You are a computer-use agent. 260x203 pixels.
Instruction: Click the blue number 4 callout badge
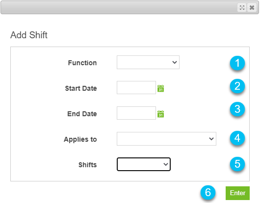237,138
